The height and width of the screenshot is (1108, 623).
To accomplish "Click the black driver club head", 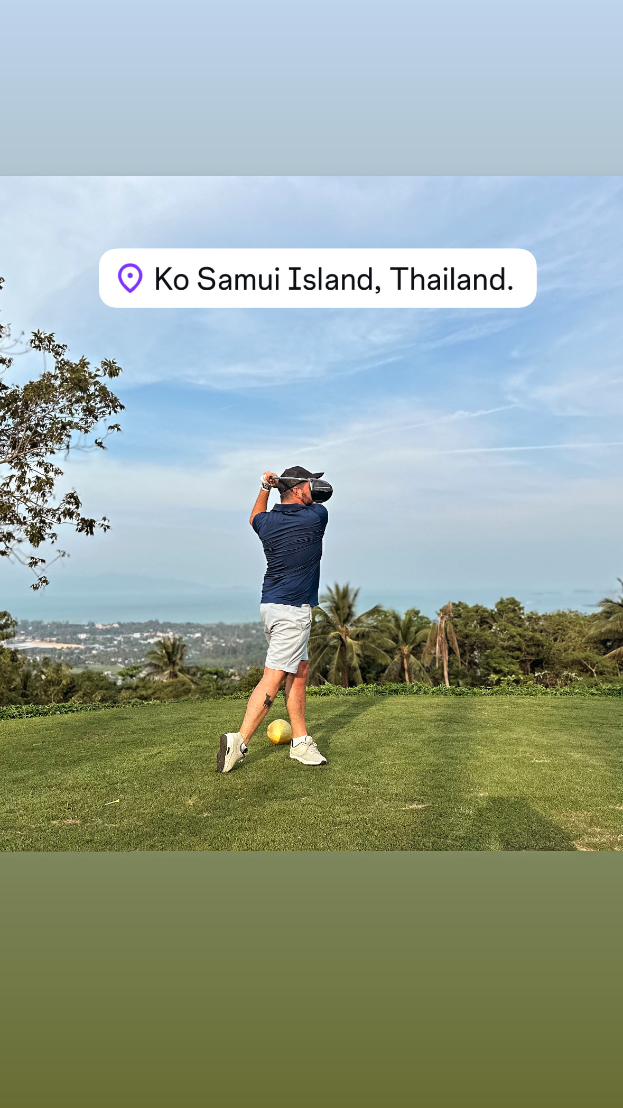I will click(321, 491).
